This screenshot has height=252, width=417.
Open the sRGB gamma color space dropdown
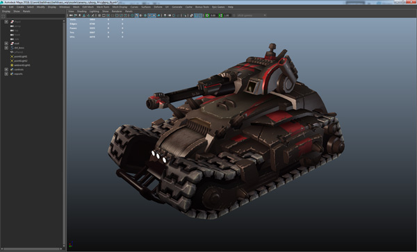(x=252, y=15)
